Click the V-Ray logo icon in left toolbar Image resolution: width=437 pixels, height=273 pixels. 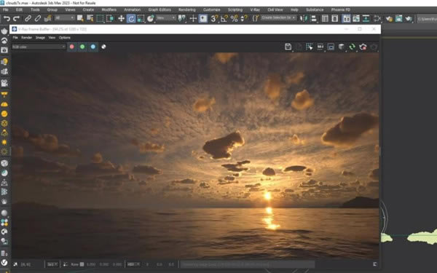click(4, 262)
